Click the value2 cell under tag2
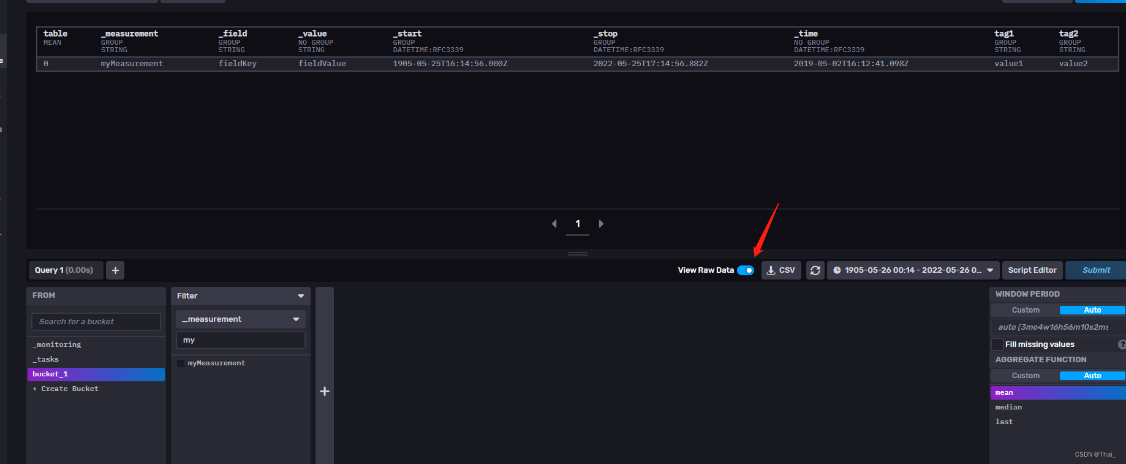This screenshot has width=1126, height=464. click(1073, 64)
